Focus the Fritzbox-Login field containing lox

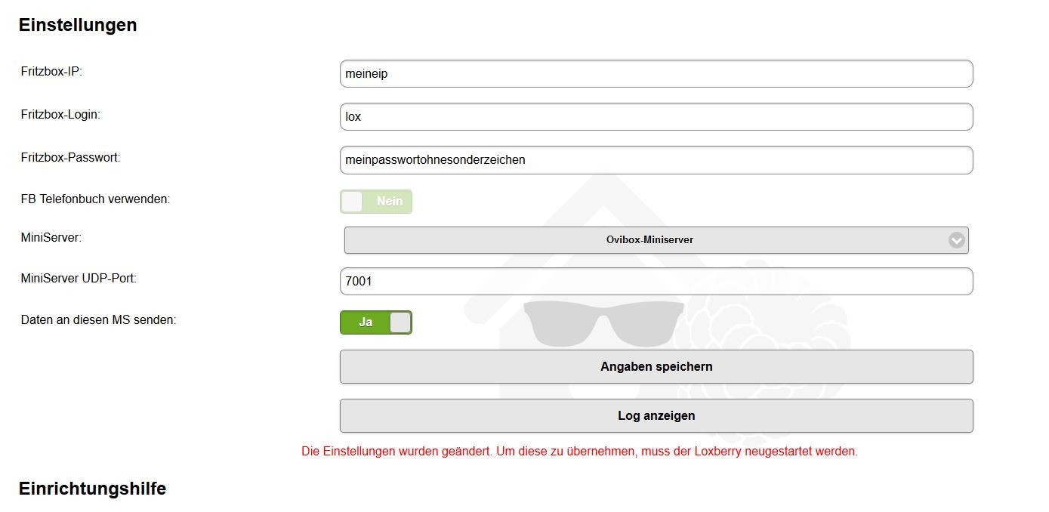pyautogui.click(x=656, y=117)
